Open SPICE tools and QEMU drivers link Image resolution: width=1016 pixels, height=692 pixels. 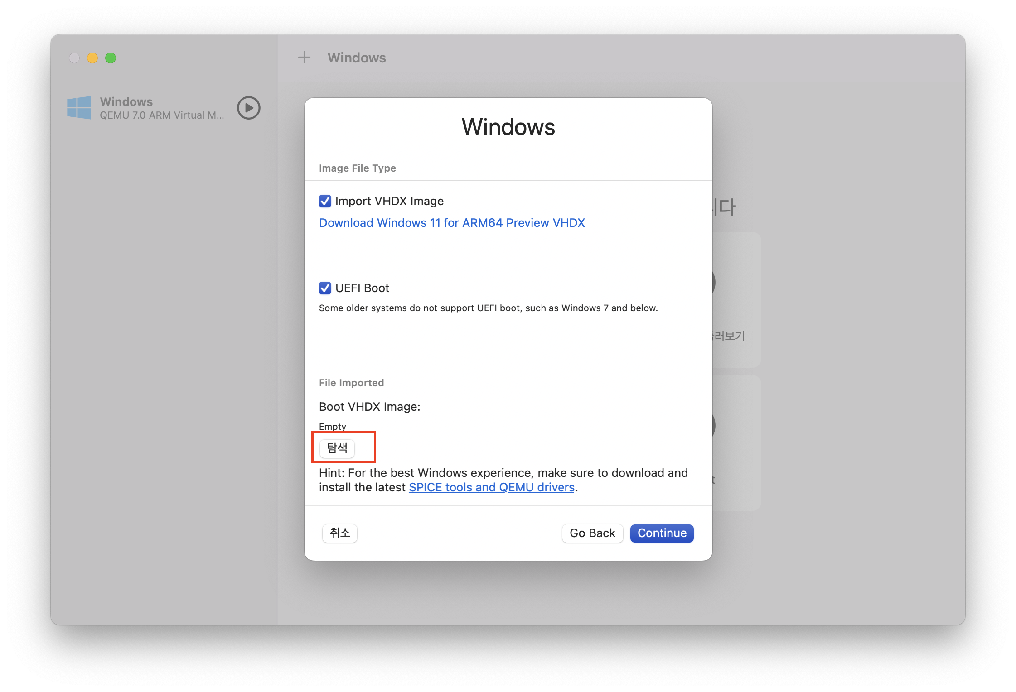[491, 487]
